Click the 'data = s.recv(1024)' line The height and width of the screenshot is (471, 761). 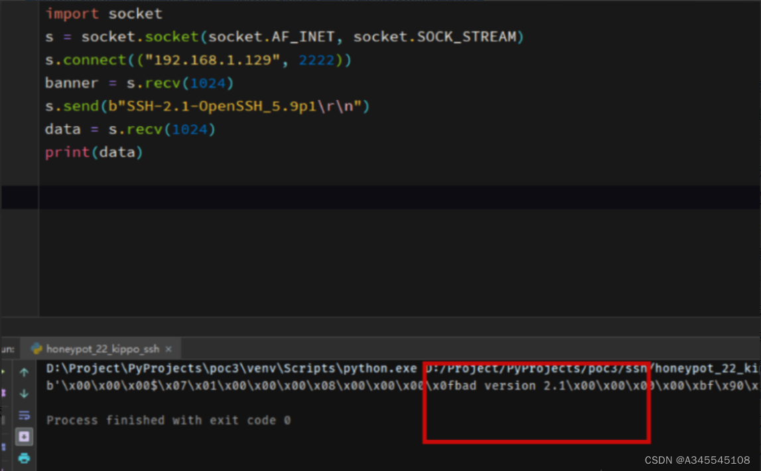(130, 129)
